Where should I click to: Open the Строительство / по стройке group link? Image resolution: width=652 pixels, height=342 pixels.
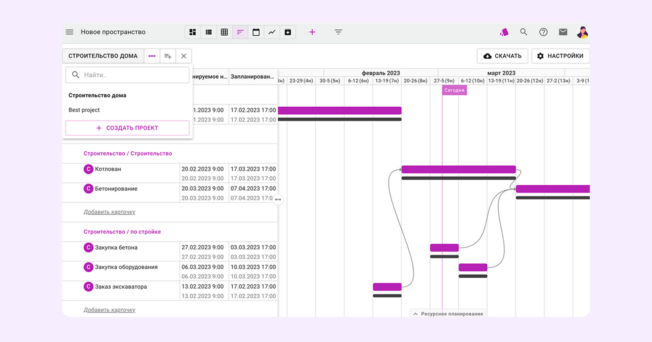(x=122, y=232)
